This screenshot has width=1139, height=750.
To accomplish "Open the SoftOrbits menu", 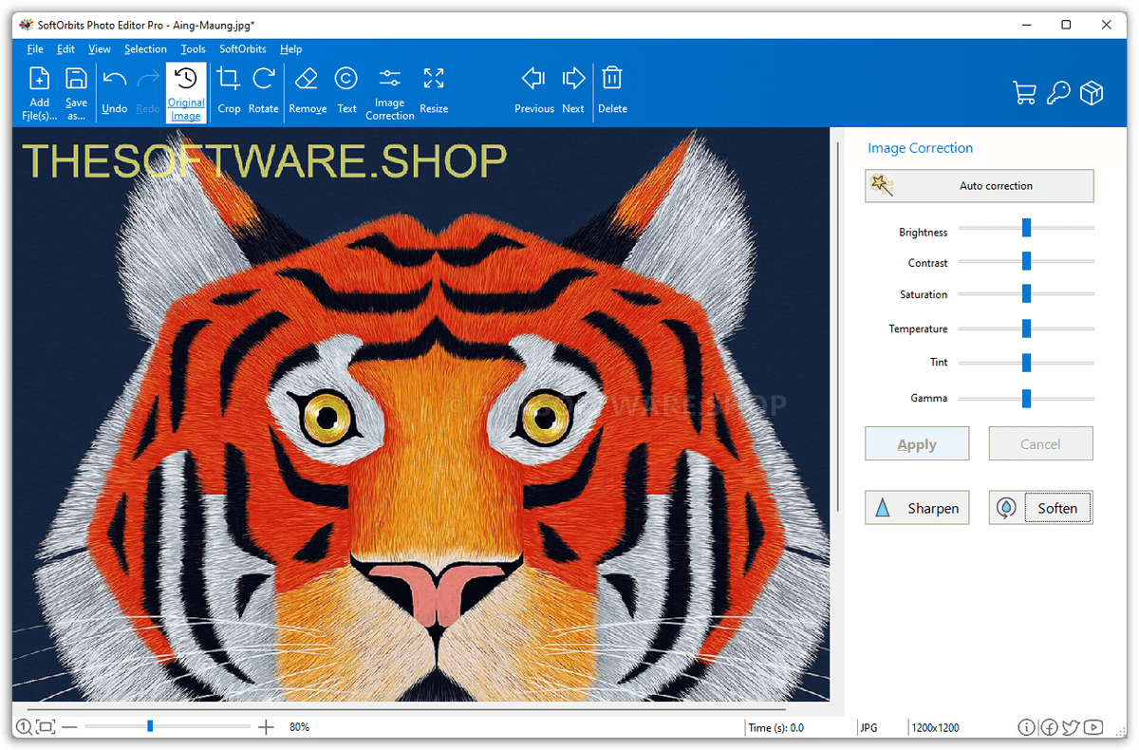I will click(x=243, y=49).
